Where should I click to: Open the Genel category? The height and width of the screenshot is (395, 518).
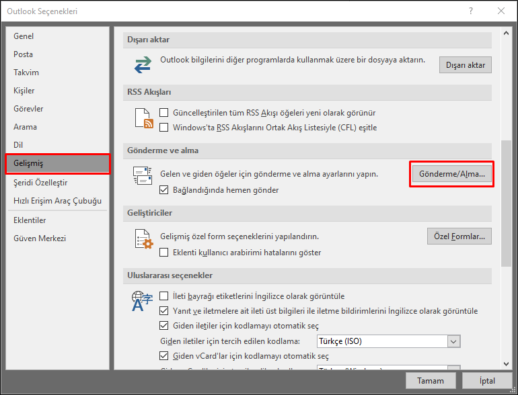[57, 36]
